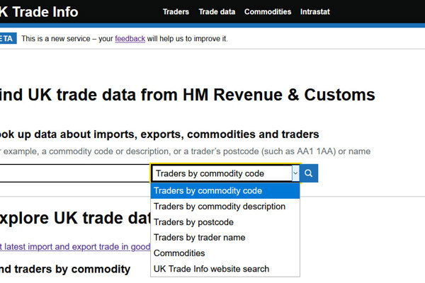Screen dimensions: 425x283
Task: Open the Trade data navigation link
Action: click(x=217, y=12)
